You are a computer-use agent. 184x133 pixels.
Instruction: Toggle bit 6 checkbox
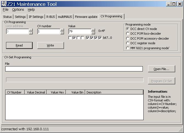74,38
